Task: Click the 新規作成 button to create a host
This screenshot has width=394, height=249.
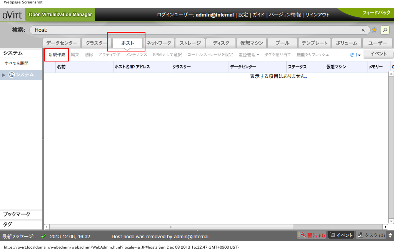Action: click(56, 54)
